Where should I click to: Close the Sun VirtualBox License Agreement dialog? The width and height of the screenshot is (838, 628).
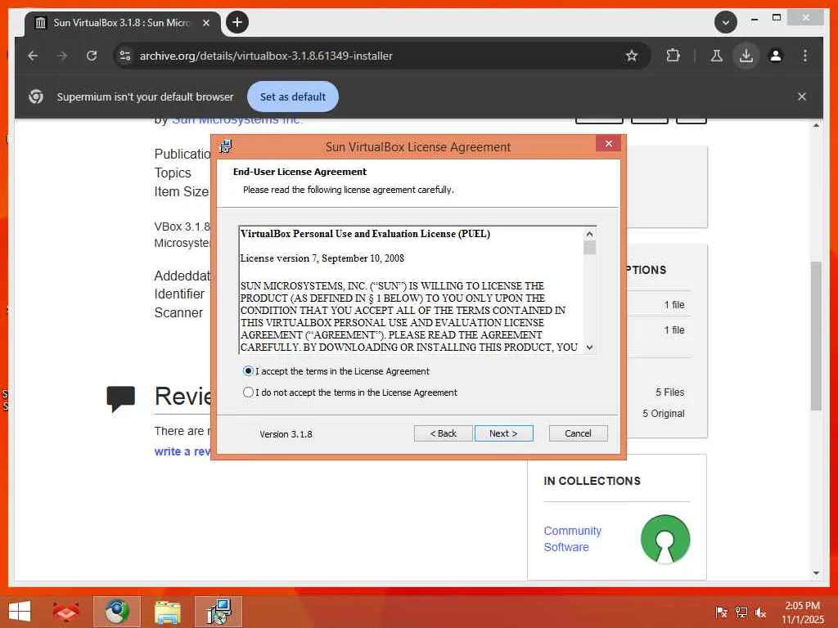click(608, 144)
